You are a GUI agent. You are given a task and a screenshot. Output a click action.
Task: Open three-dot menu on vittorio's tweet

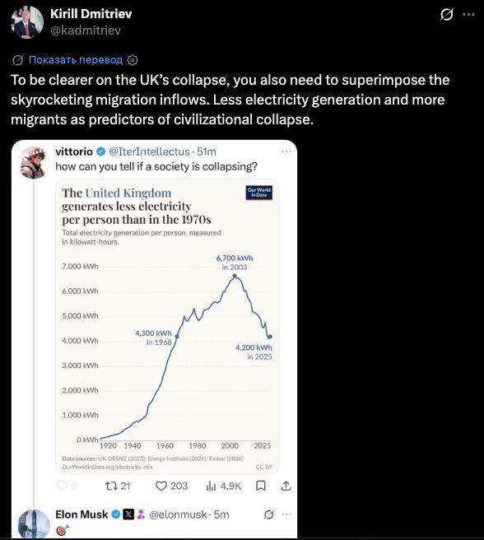286,151
